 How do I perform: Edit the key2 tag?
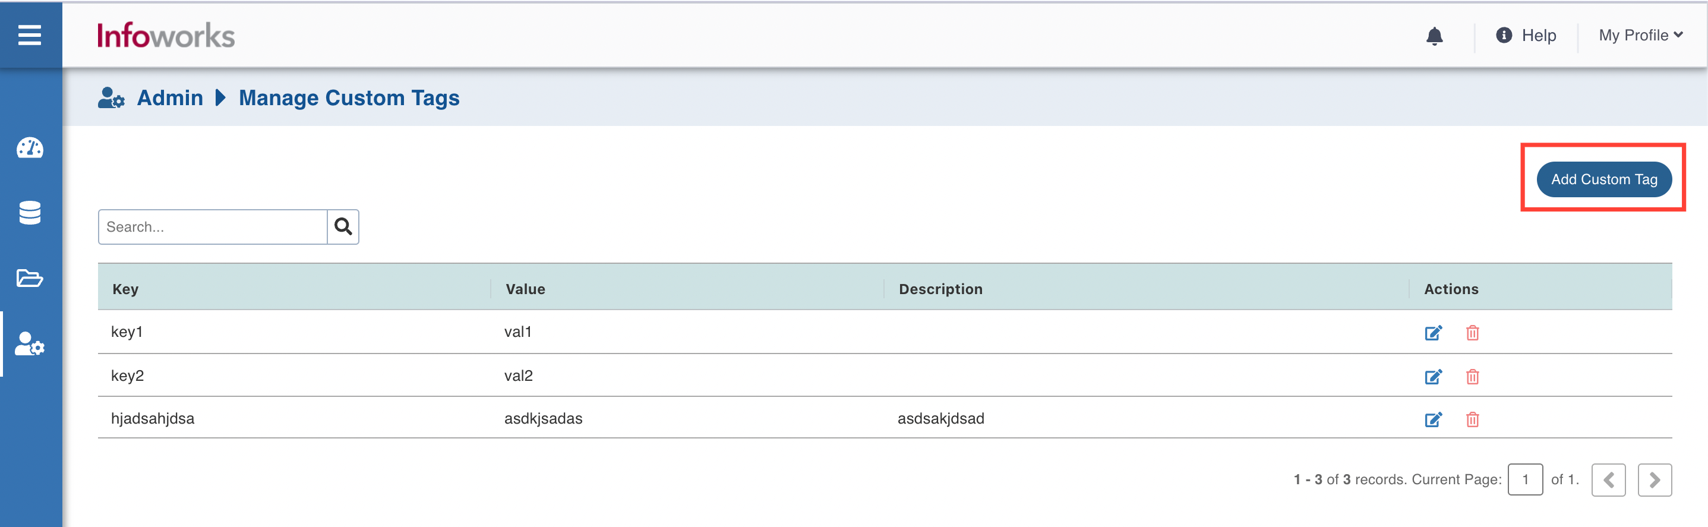pos(1434,377)
